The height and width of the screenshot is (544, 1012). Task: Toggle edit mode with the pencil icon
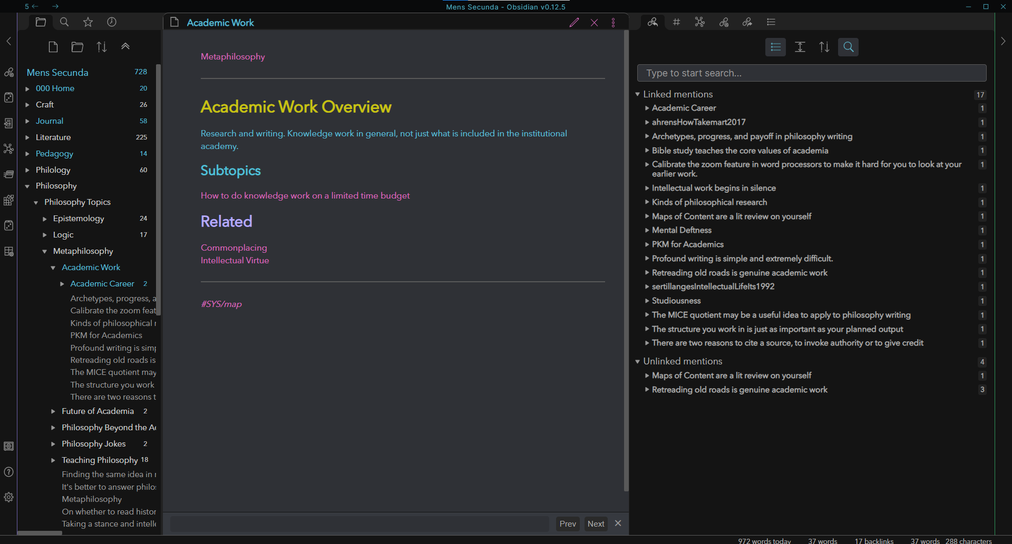point(575,23)
